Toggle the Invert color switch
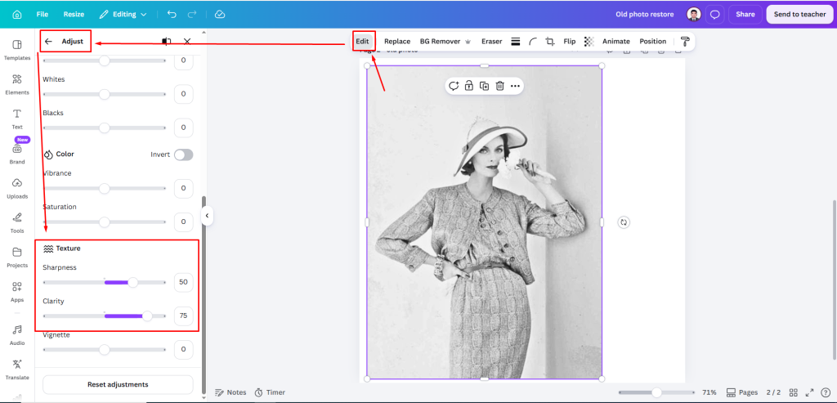The image size is (837, 403). [183, 154]
